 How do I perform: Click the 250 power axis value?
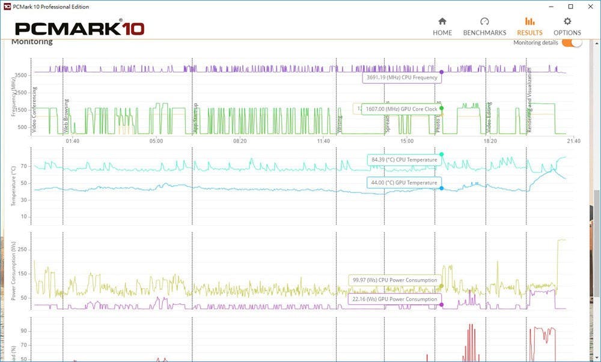click(x=22, y=250)
